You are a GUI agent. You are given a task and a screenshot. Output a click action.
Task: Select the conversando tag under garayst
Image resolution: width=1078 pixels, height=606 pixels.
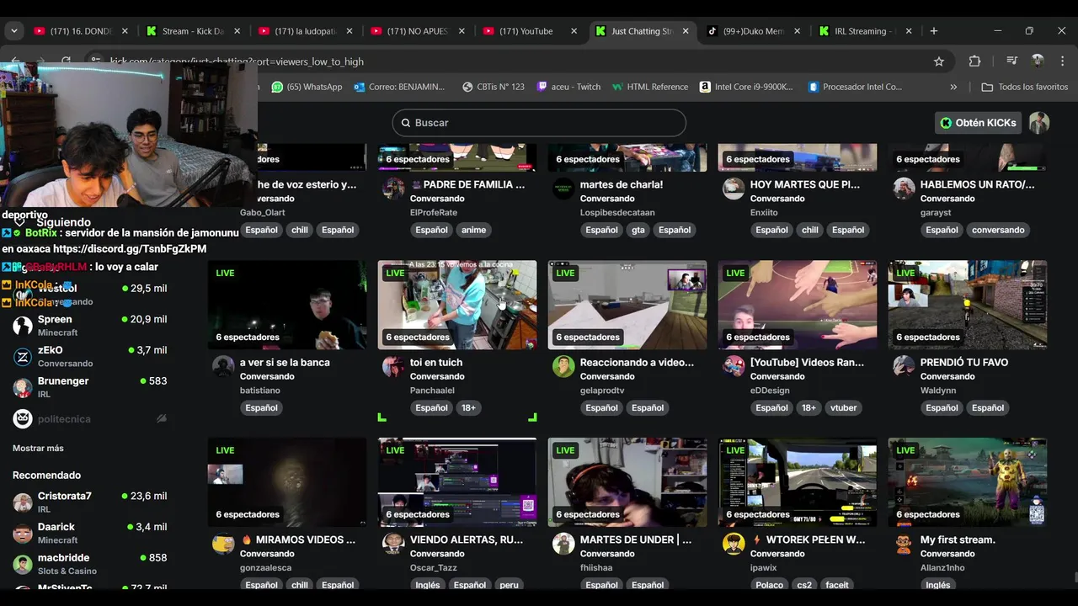[998, 230]
